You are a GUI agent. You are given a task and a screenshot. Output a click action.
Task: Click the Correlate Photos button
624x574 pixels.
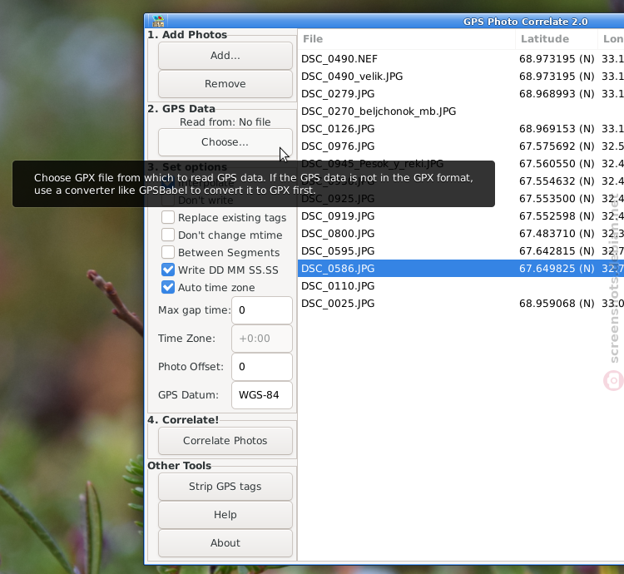click(225, 441)
